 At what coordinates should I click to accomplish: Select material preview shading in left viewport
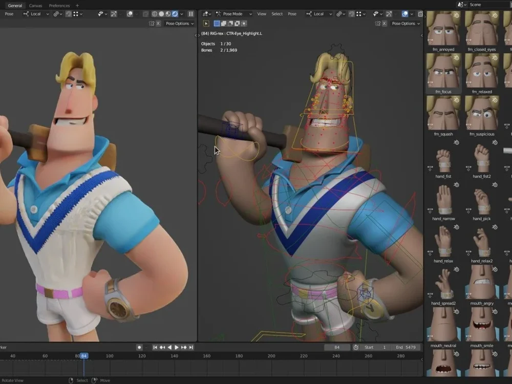click(168, 14)
